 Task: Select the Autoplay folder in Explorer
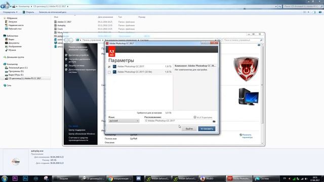coord(62,25)
